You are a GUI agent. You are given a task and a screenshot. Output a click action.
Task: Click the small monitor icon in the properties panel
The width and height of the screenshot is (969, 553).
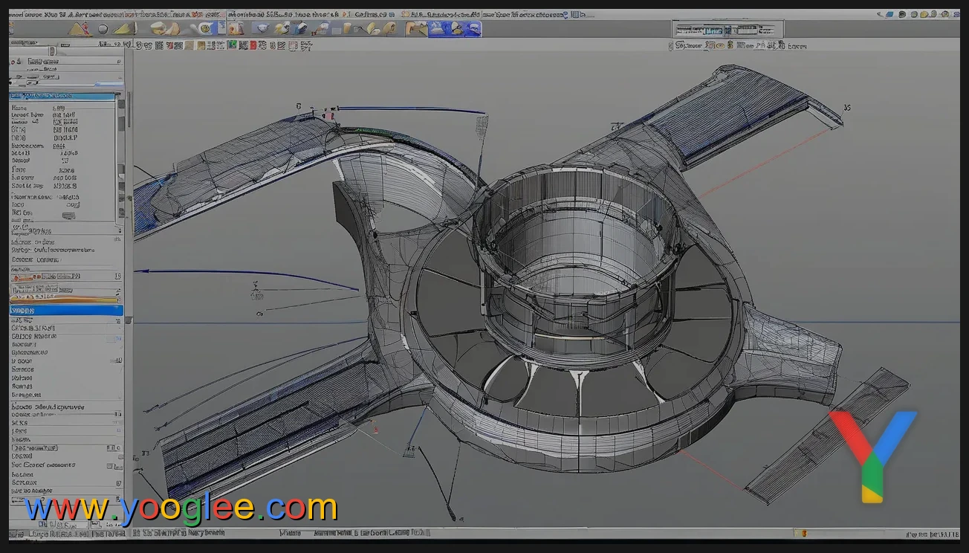click(70, 214)
